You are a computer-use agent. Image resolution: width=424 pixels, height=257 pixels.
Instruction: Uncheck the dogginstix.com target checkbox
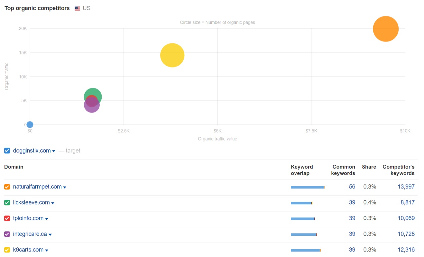pos(7,151)
